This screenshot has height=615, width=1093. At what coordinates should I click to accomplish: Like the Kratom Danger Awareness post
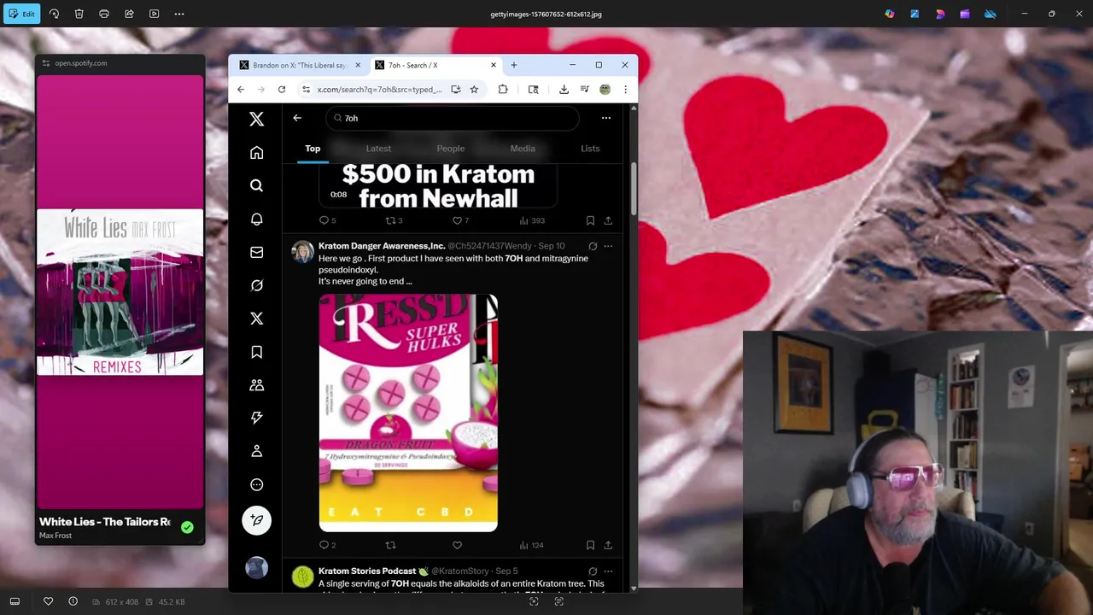coord(458,545)
